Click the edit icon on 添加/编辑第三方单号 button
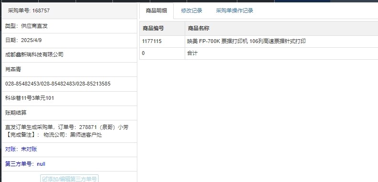 pos(44,179)
